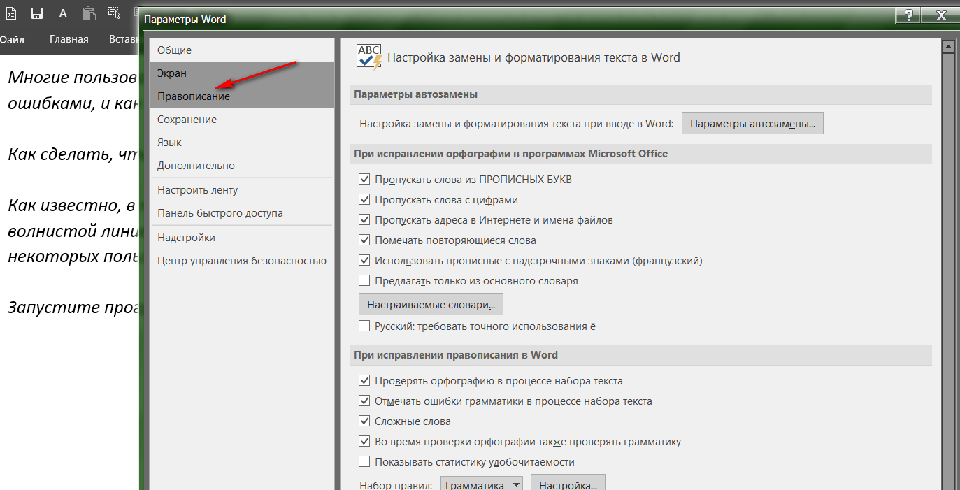Screen dimensions: 960x490
Task: Click 'Параметры автозамены...' button
Action: click(x=752, y=124)
